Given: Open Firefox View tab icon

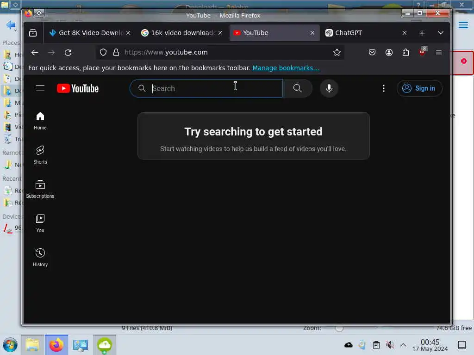Looking at the screenshot, I should click(33, 33).
